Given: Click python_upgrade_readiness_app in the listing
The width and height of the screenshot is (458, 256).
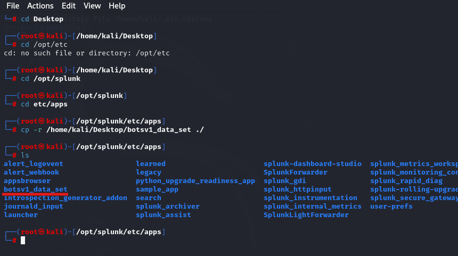Looking at the screenshot, I should (195, 181).
